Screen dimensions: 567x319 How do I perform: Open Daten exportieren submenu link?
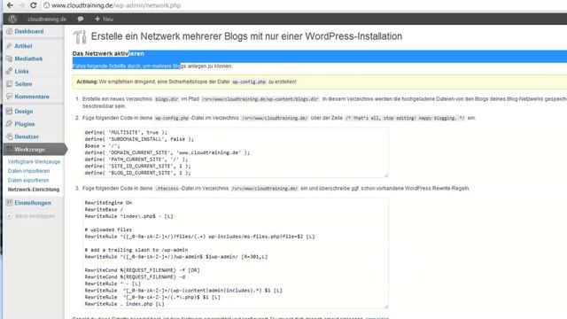point(28,180)
